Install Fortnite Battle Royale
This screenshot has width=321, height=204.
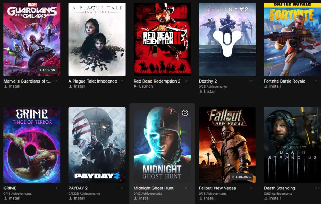point(272,86)
